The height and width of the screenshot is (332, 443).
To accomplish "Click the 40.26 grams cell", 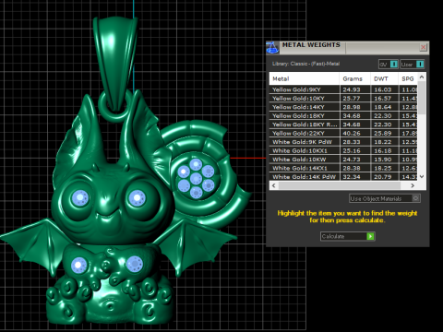I will [354, 133].
